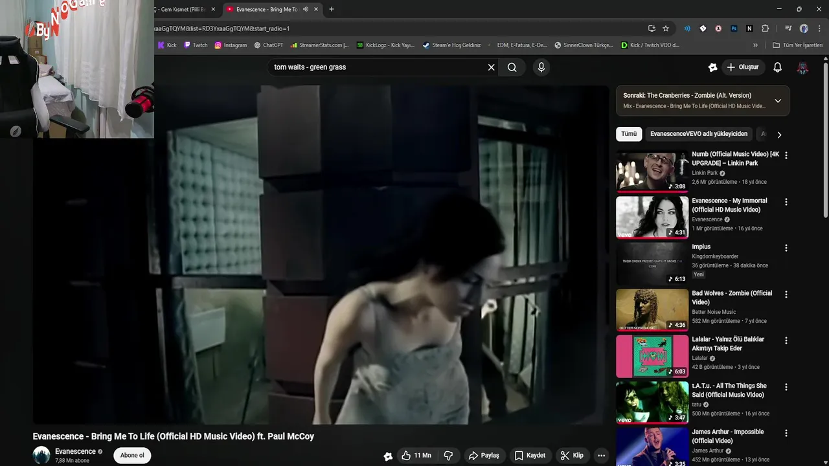Click sparkle icon beside like button

388,456
